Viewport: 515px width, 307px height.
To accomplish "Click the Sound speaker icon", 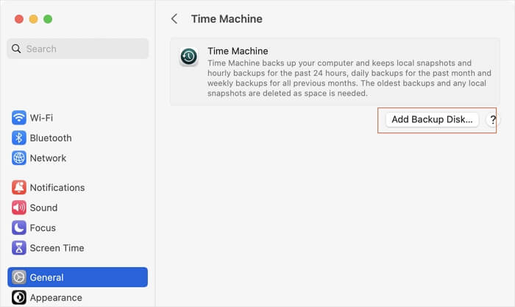I will point(19,208).
